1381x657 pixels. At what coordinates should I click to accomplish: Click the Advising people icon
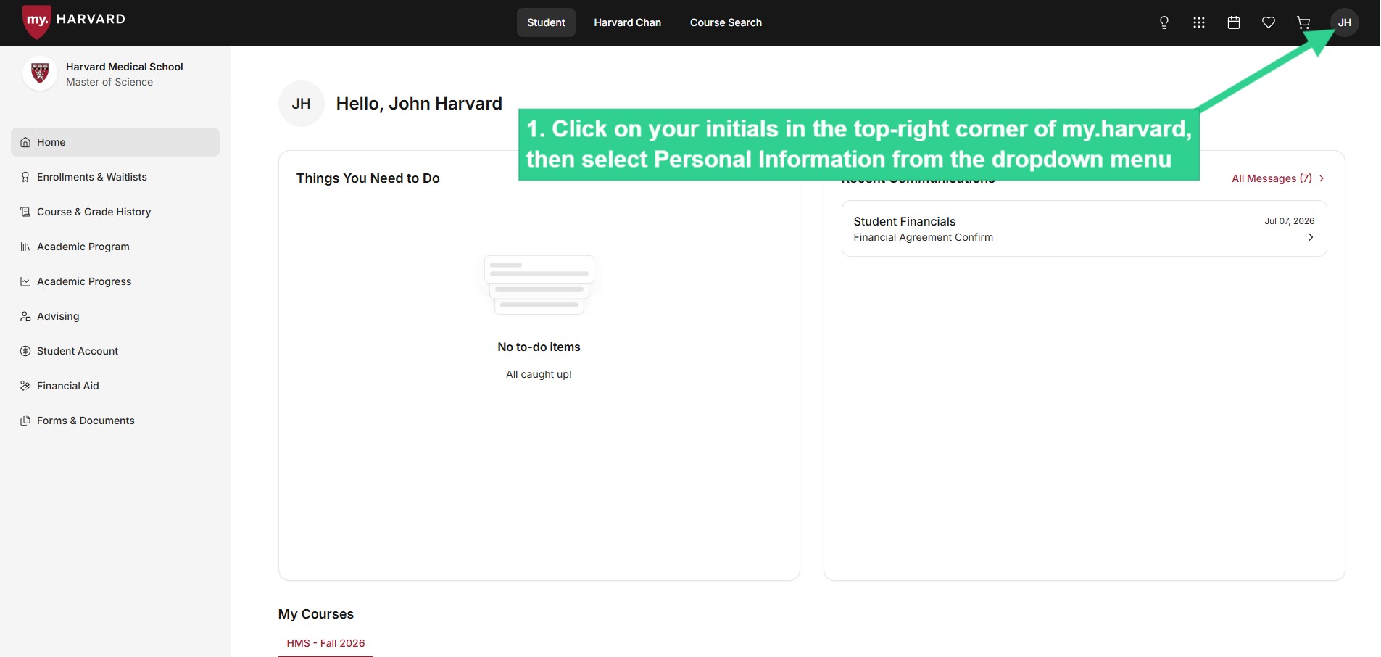pos(25,316)
